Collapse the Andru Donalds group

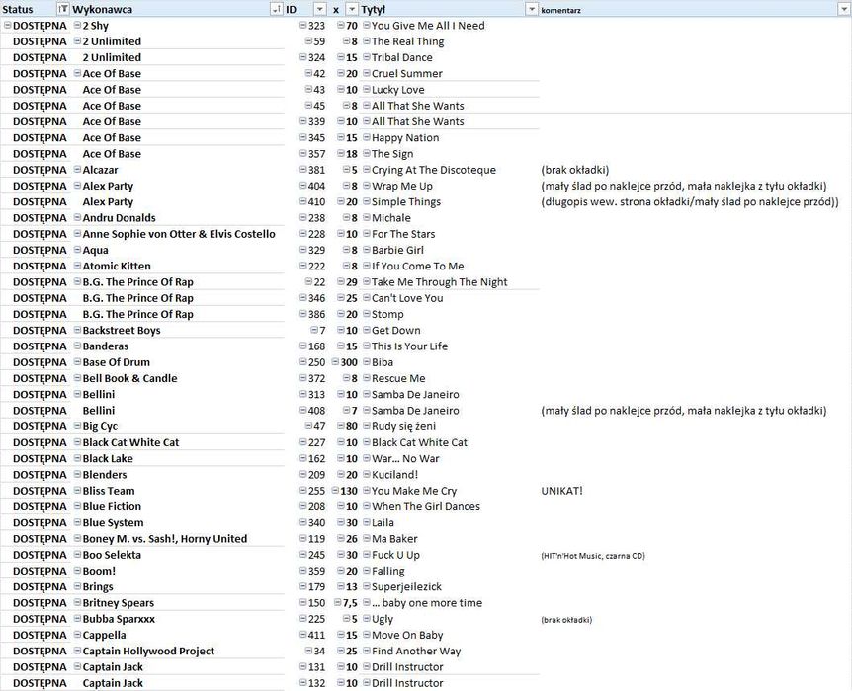pyautogui.click(x=77, y=218)
